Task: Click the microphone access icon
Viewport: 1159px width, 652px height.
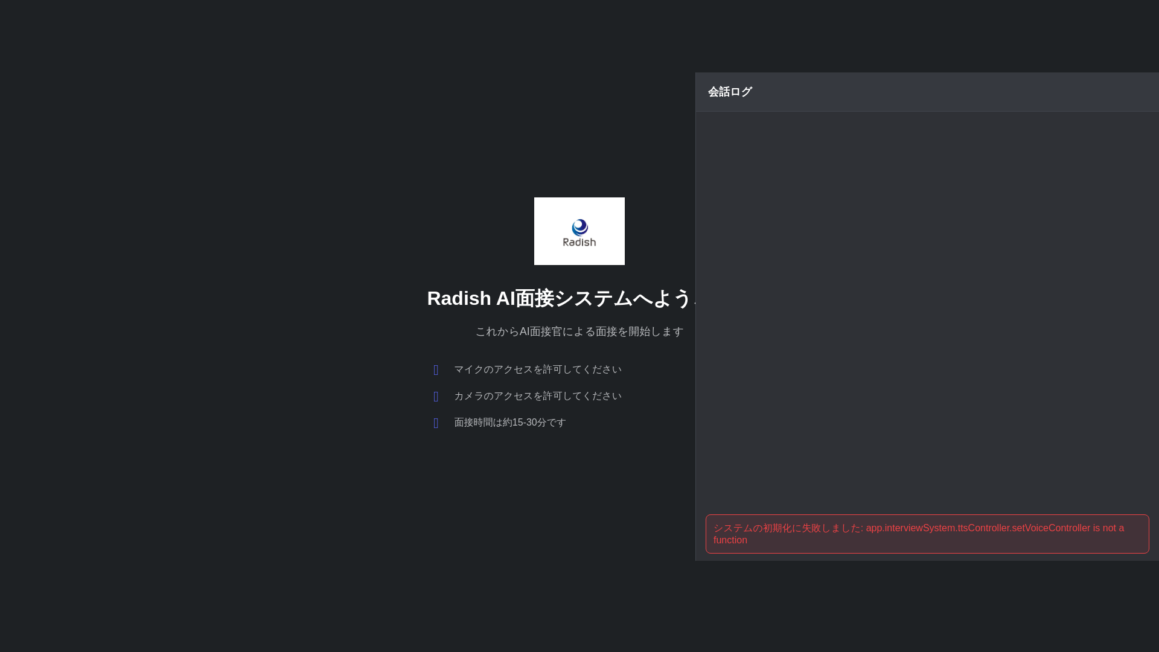Action: tap(436, 370)
